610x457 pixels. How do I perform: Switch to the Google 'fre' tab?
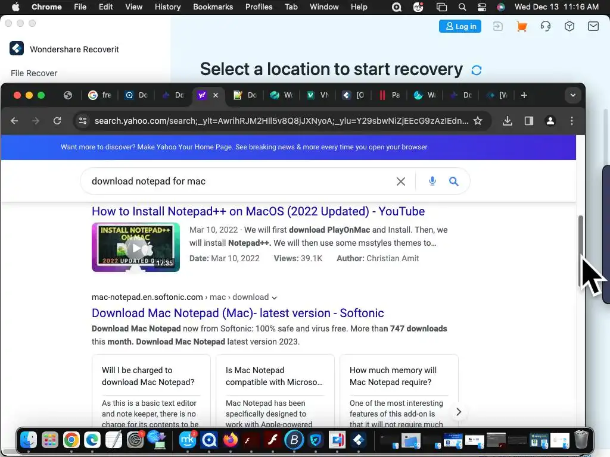click(x=100, y=95)
